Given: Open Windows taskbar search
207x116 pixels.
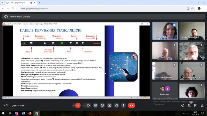Looking at the screenshot, I should coord(10,113).
